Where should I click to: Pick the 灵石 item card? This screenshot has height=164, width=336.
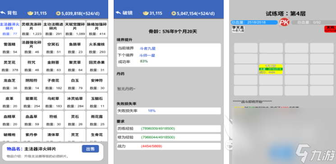click(75, 119)
